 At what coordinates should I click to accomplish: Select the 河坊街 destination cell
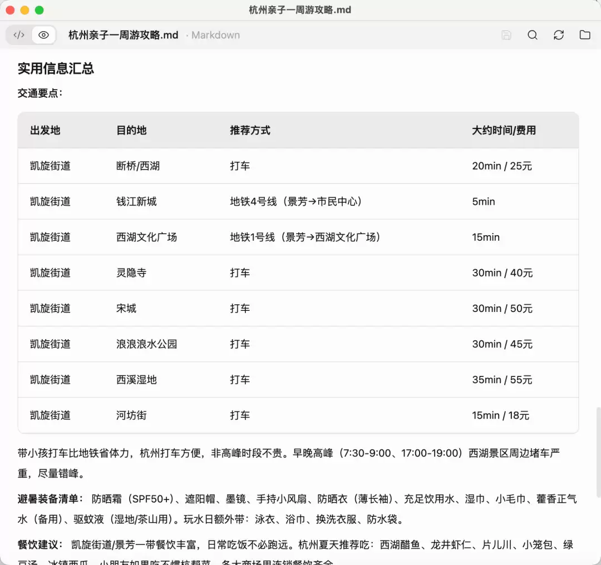[131, 415]
